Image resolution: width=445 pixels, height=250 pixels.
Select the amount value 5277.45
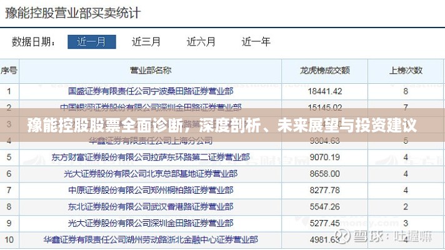point(324,223)
